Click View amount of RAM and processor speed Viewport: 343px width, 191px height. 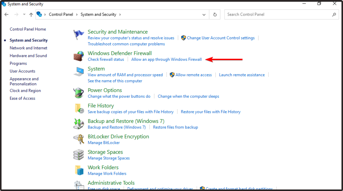coord(125,75)
